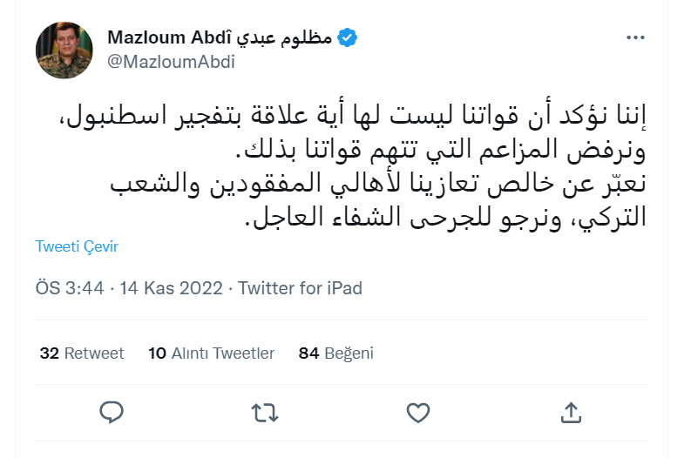View the 32 Retweet list
This screenshot has height=458, width=691.
coord(82,354)
